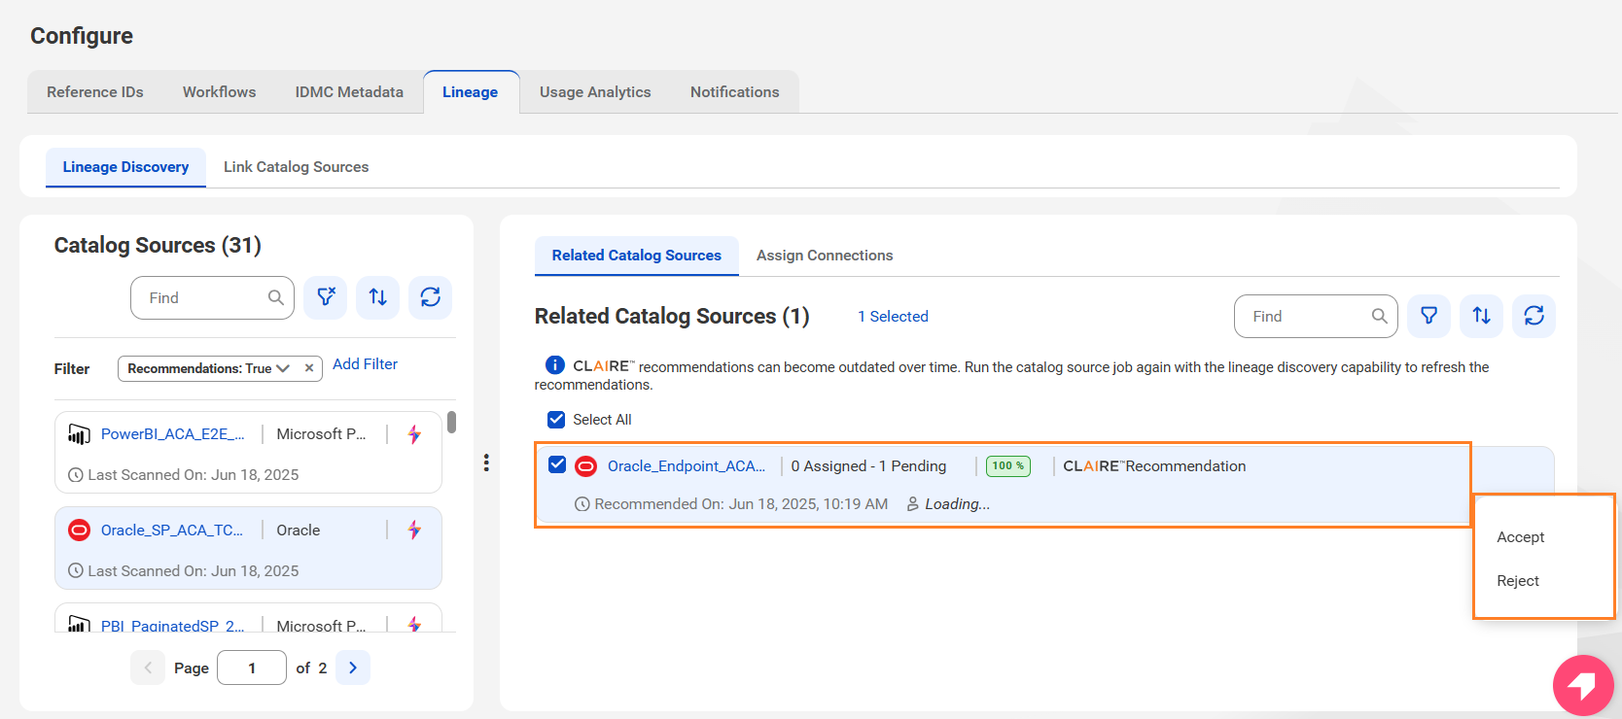This screenshot has height=719, width=1622.
Task: Click the clock icon beside PowerBI Last Scanned On
Action: [76, 475]
